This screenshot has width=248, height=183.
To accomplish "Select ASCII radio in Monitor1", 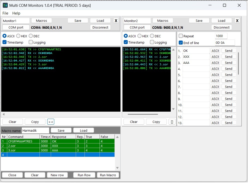I will 4,36.
